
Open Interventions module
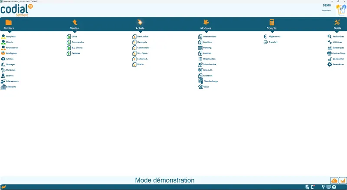point(207,37)
